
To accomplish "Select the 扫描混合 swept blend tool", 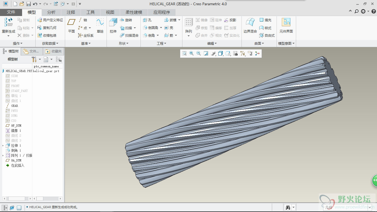I will tap(129, 35).
